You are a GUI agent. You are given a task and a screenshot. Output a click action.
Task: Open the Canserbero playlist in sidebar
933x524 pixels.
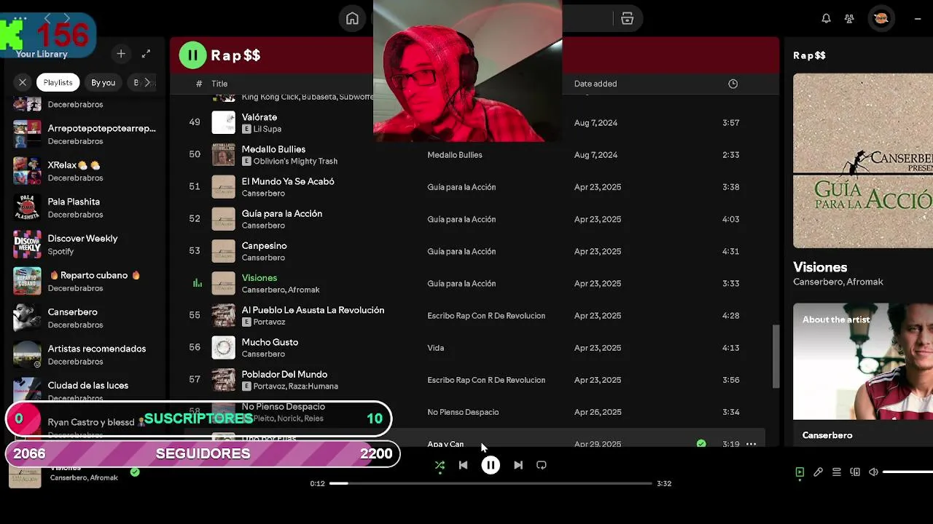(86, 317)
